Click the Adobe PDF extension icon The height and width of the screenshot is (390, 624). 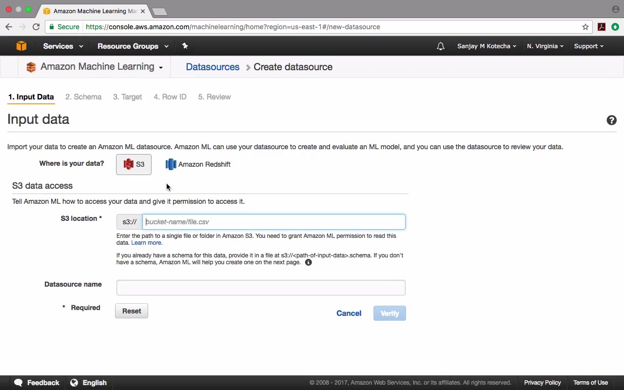[x=602, y=27]
